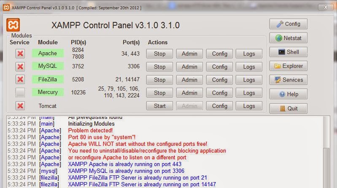View MySQL Logs
Viewport: 337px width, 188px height.
(x=249, y=67)
